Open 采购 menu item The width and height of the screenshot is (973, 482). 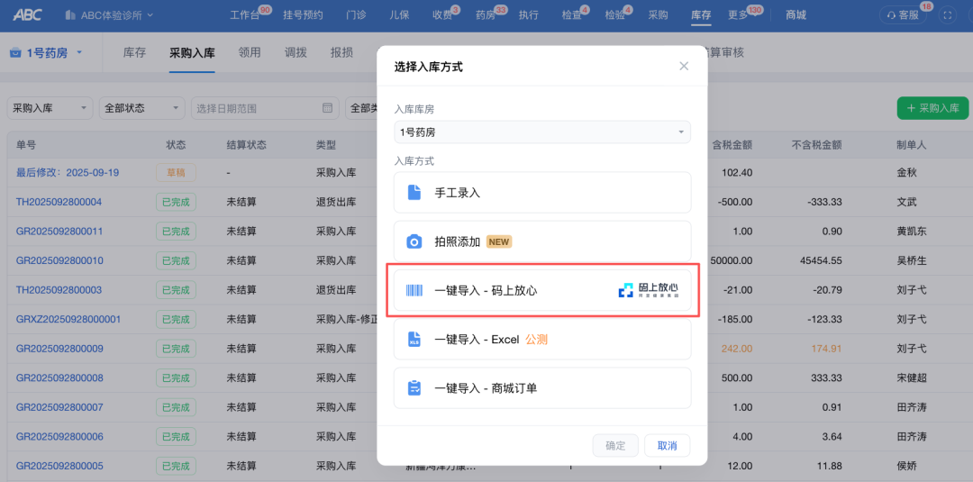(658, 15)
